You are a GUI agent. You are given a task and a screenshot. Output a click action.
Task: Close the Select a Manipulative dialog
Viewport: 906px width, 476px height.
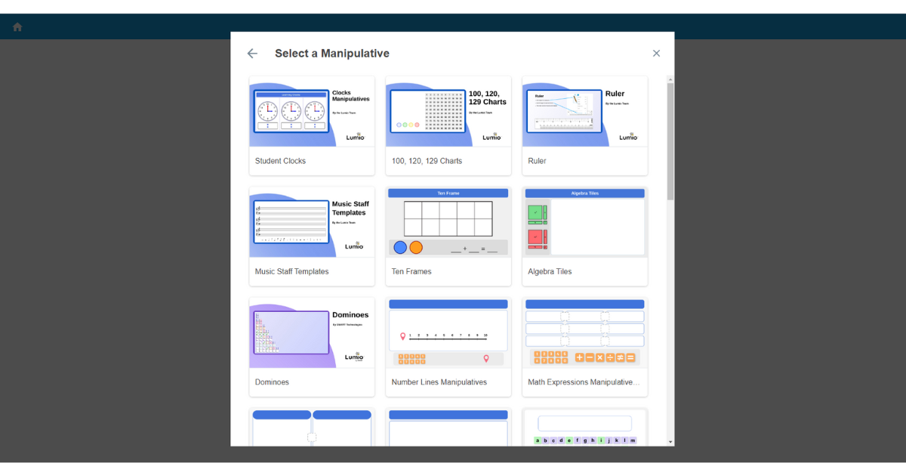(656, 53)
